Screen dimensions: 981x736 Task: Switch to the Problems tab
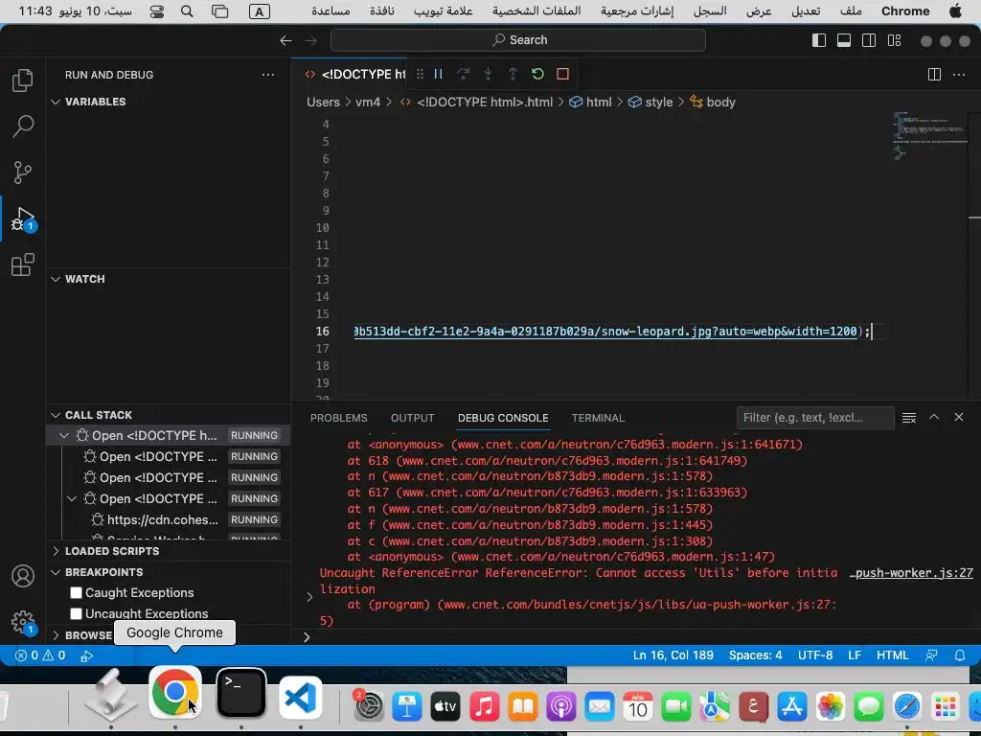click(338, 418)
